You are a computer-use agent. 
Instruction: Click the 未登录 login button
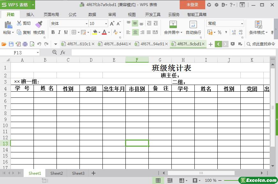pos(192,5)
